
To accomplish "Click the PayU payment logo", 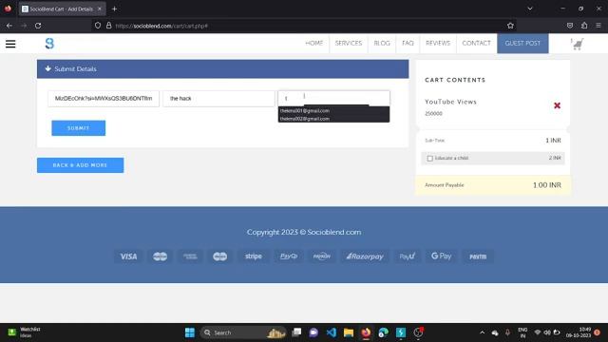I will coord(408,256).
